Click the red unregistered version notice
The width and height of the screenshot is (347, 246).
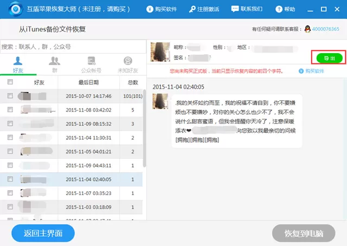point(226,71)
